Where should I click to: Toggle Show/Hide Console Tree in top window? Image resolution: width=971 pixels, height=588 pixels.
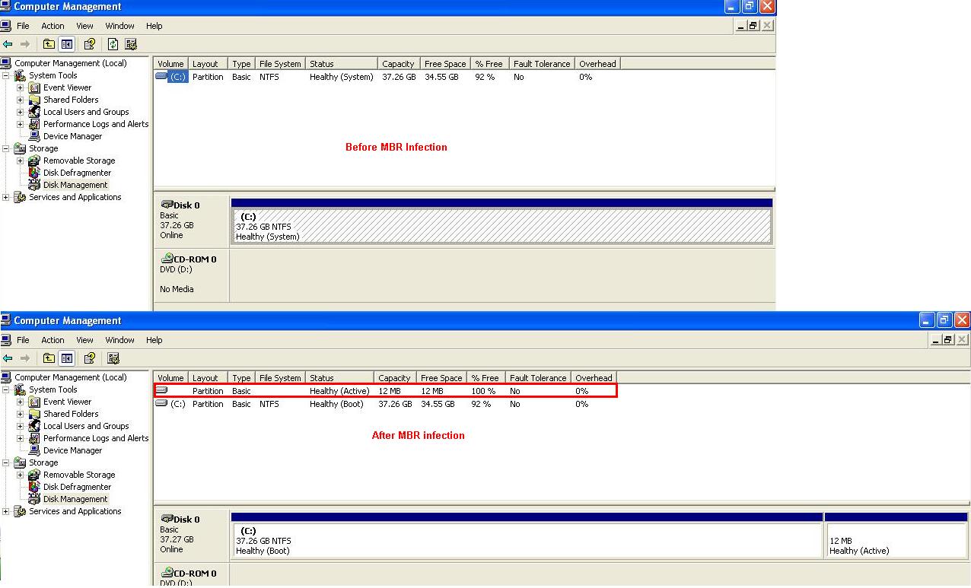pos(67,44)
